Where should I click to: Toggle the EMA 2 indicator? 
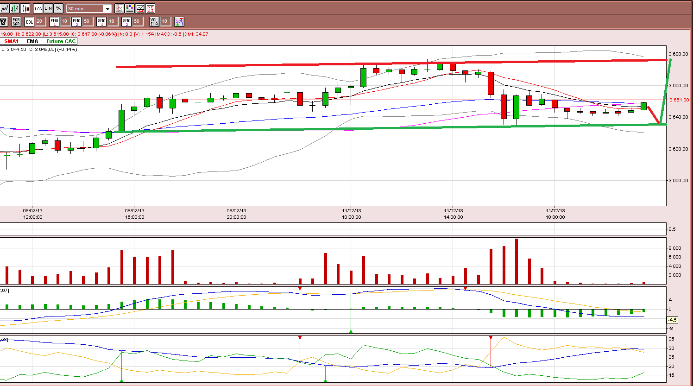(x=76, y=21)
